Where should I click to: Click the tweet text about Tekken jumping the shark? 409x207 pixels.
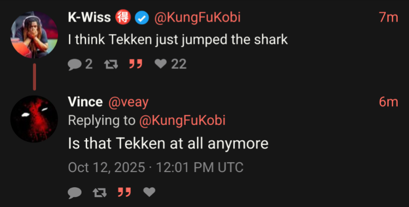[x=178, y=40]
